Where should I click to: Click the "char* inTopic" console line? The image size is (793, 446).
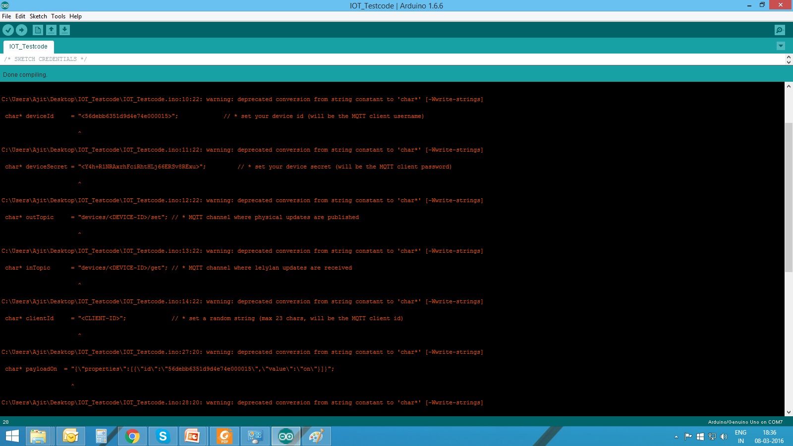coord(178,268)
